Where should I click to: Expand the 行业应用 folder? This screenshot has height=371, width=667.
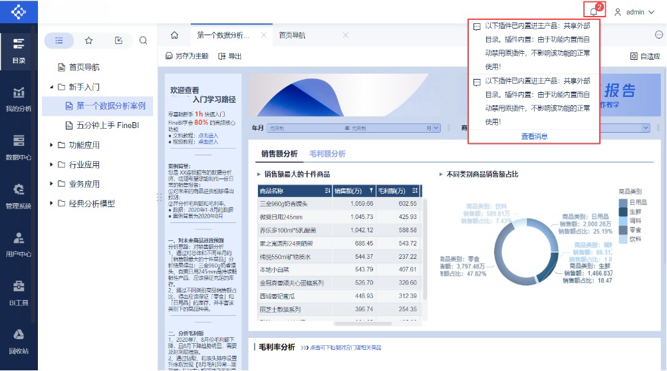click(51, 165)
